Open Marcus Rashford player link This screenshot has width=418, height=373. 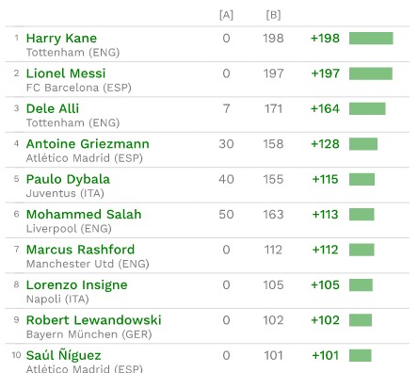click(x=81, y=250)
